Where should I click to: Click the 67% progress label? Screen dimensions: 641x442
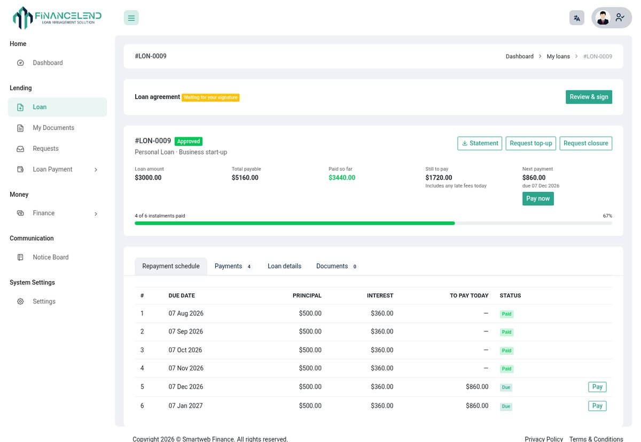pos(607,216)
